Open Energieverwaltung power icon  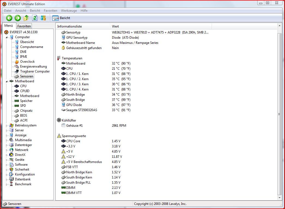coord(17,66)
